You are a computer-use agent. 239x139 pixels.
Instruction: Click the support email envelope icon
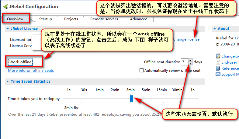point(218,74)
